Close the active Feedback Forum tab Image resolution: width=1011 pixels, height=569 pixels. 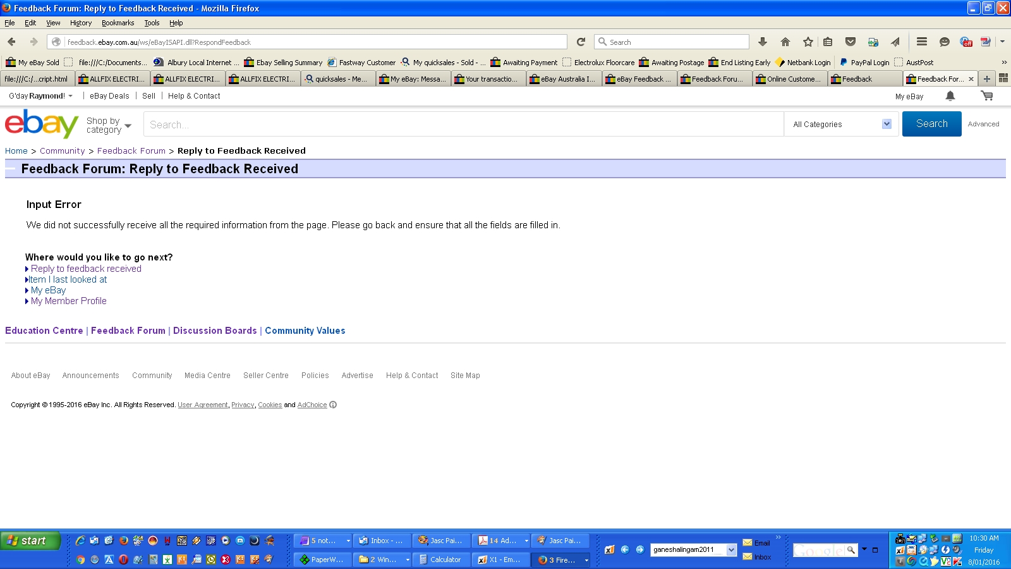(971, 79)
